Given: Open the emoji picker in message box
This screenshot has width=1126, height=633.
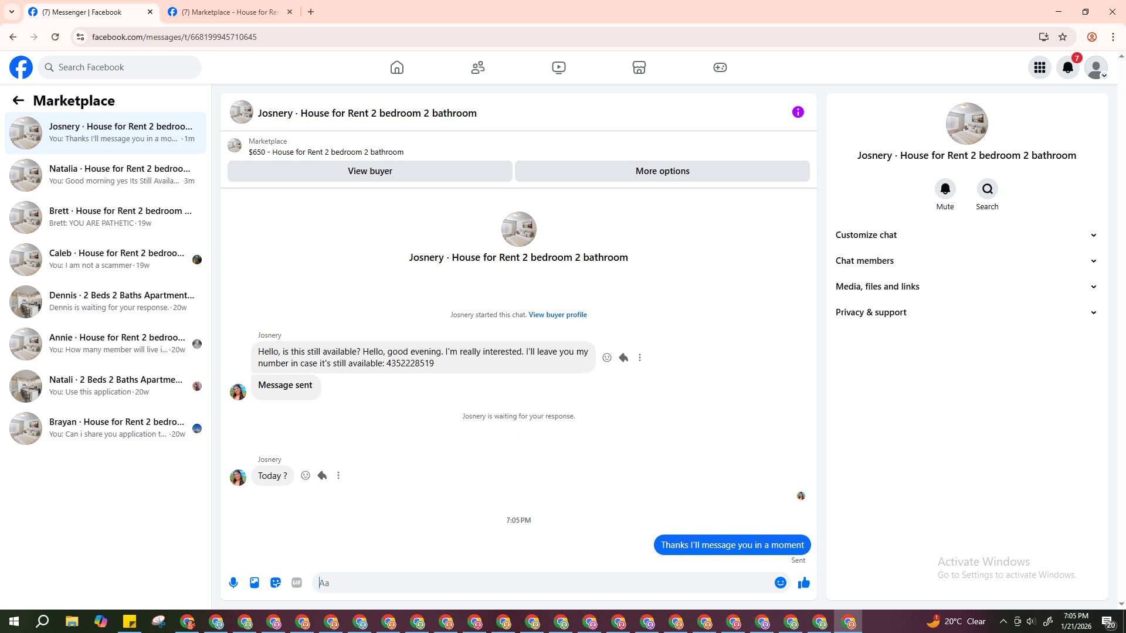Looking at the screenshot, I should pos(780,583).
